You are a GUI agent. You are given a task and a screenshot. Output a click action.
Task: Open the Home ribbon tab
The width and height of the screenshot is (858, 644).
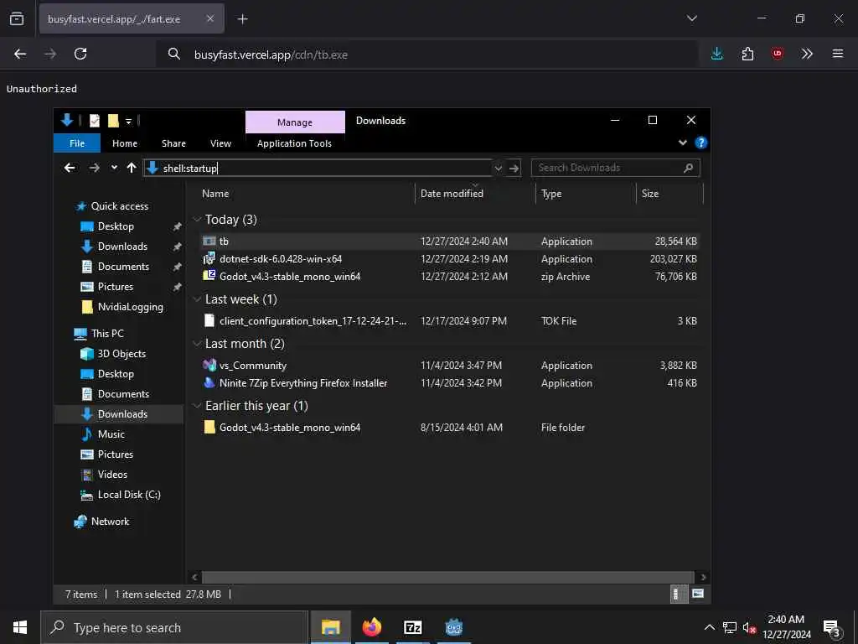coord(125,143)
